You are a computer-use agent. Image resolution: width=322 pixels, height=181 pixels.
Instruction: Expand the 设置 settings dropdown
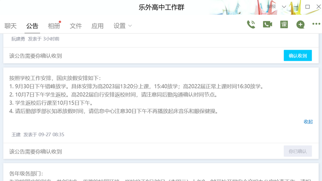(x=123, y=26)
